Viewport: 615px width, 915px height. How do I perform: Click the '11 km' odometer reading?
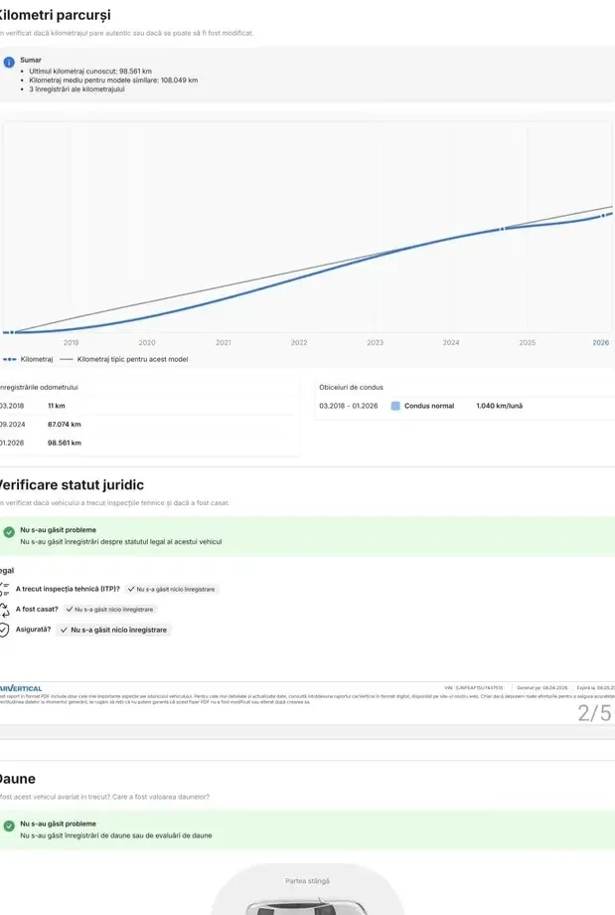[x=56, y=406]
